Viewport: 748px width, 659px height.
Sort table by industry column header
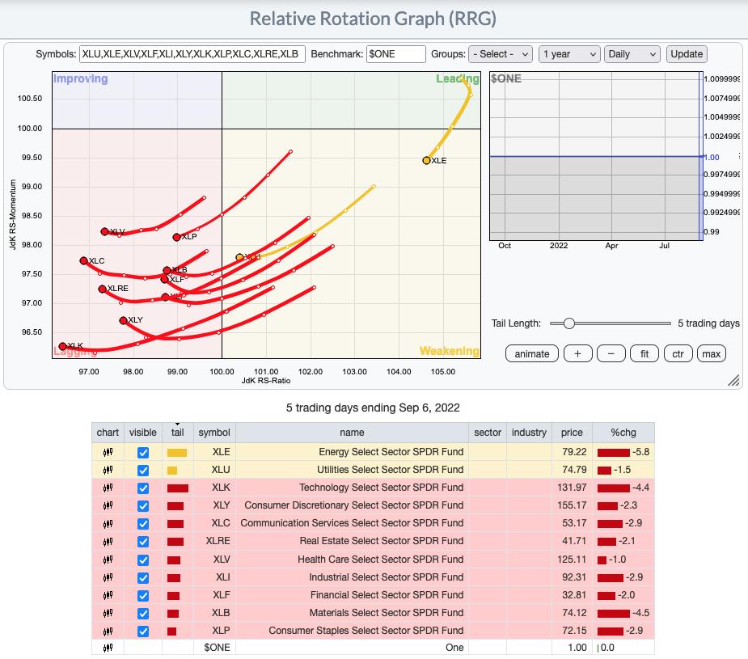(x=529, y=433)
